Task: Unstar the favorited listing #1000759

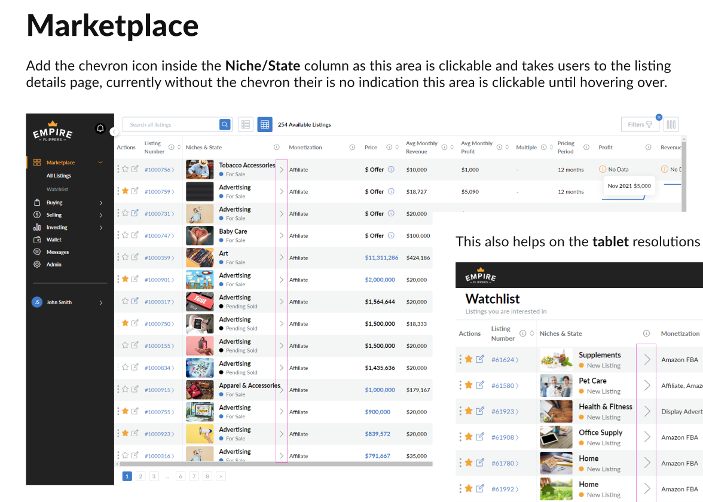Action: coord(126,191)
